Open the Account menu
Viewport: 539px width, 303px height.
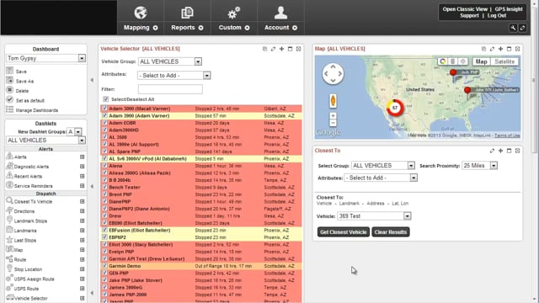click(x=280, y=18)
